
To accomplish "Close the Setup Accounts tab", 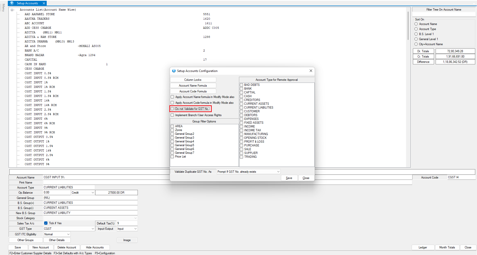I will pyautogui.click(x=44, y=3).
